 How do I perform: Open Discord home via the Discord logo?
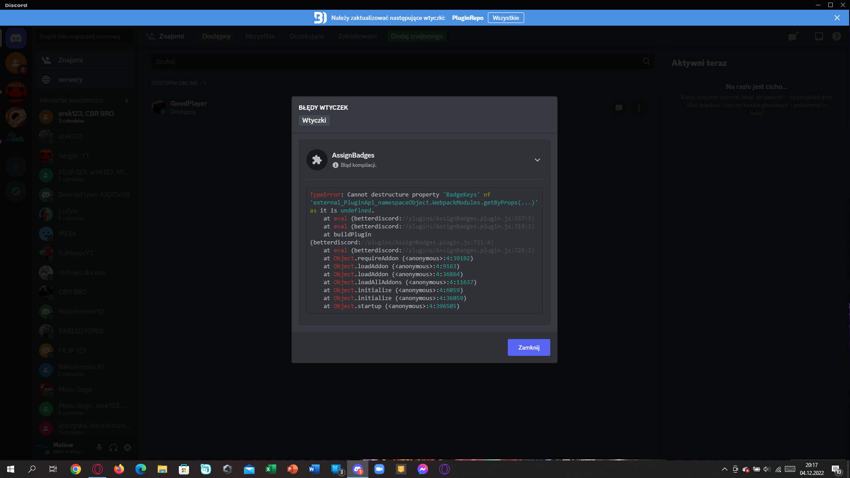coord(16,38)
